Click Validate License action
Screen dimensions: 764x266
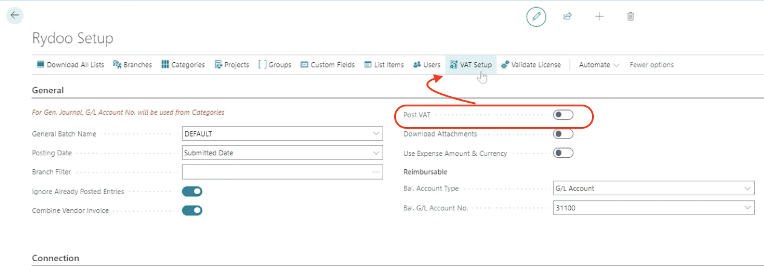pyautogui.click(x=531, y=65)
